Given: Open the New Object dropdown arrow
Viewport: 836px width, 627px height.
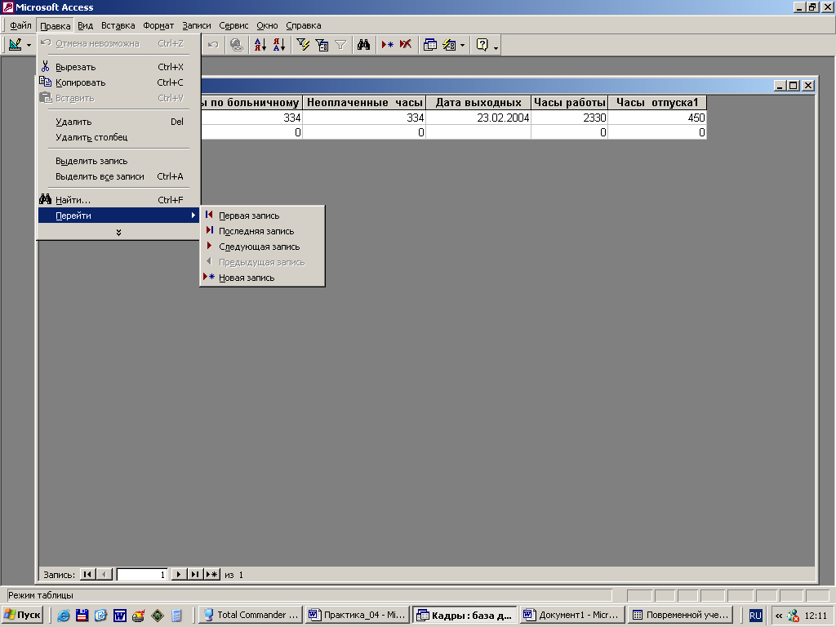Looking at the screenshot, I should 462,46.
